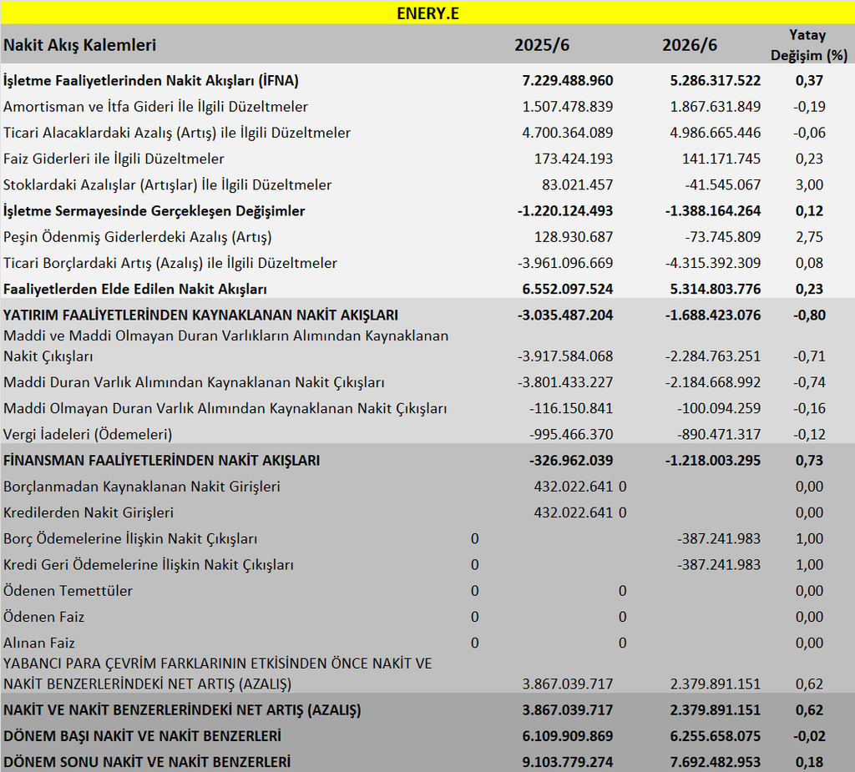Viewport: 855px width, 772px height.
Task: Select the value -3.917.584.068
Action: 565,356
